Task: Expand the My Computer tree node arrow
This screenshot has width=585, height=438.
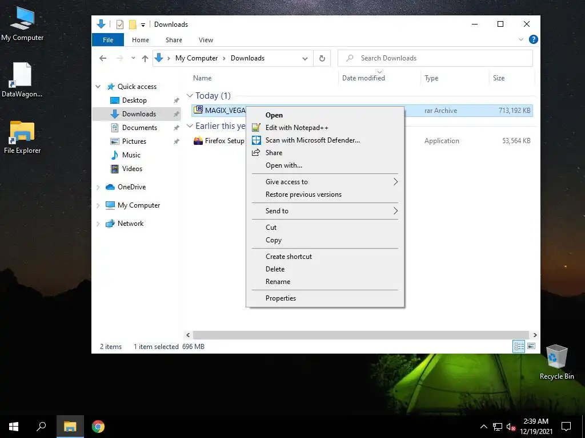Action: (x=98, y=205)
